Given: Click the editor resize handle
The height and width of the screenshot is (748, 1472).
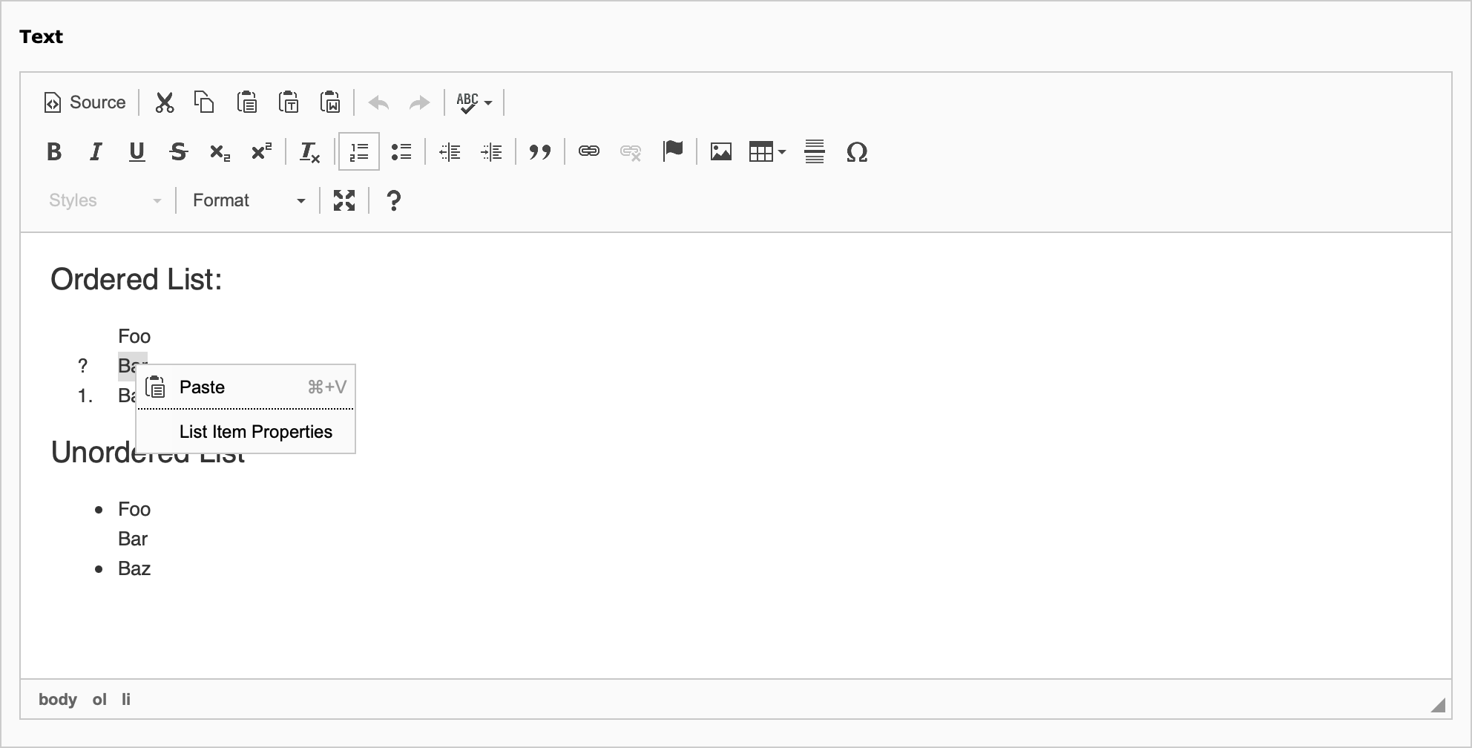Looking at the screenshot, I should pyautogui.click(x=1438, y=705).
